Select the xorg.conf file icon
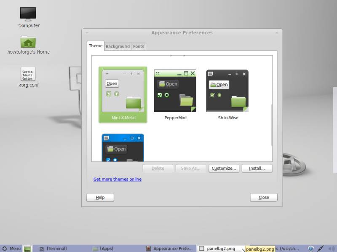The height and width of the screenshot is (252, 337). tap(28, 74)
